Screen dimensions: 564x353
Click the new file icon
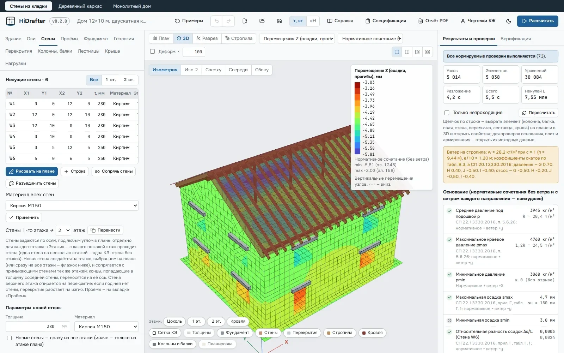click(245, 21)
